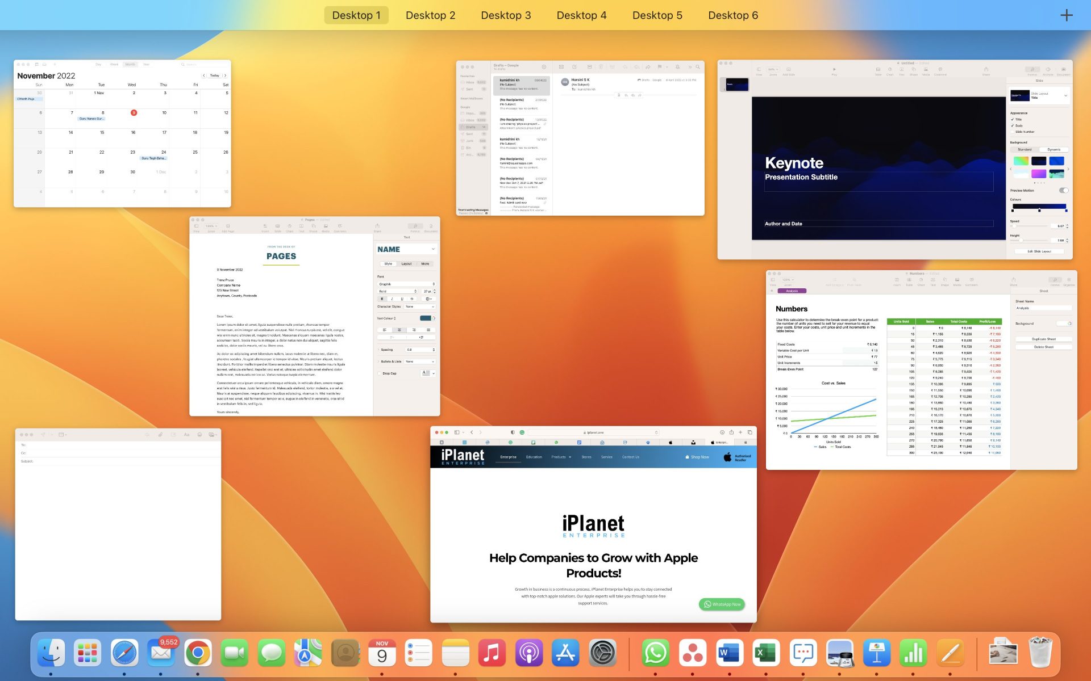1091x681 pixels.
Task: Open Character Styles dropdown in Pages
Action: 420,306
